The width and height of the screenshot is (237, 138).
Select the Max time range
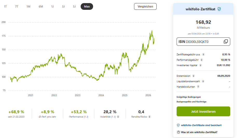pos(87,6)
